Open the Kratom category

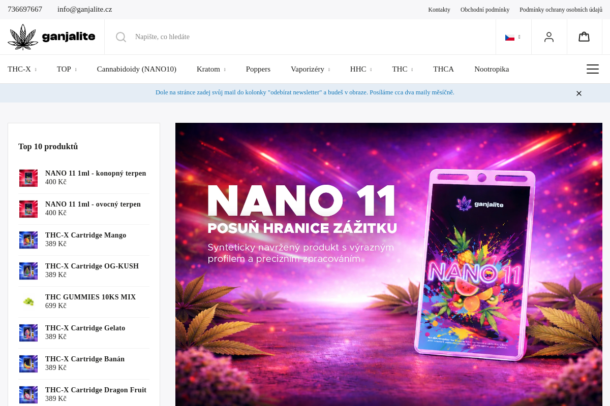208,69
